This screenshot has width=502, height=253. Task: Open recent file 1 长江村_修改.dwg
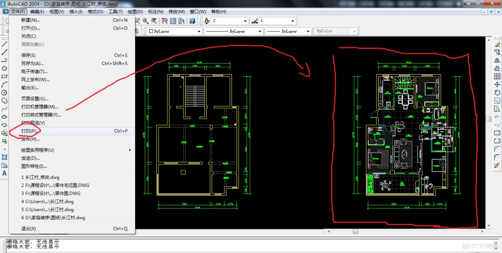72,177
